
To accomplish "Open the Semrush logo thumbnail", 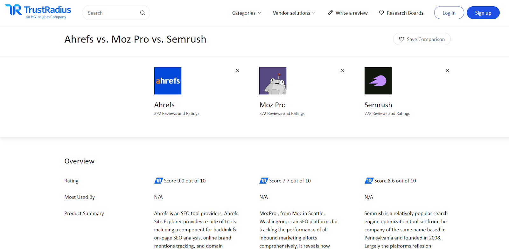I will 378,81.
